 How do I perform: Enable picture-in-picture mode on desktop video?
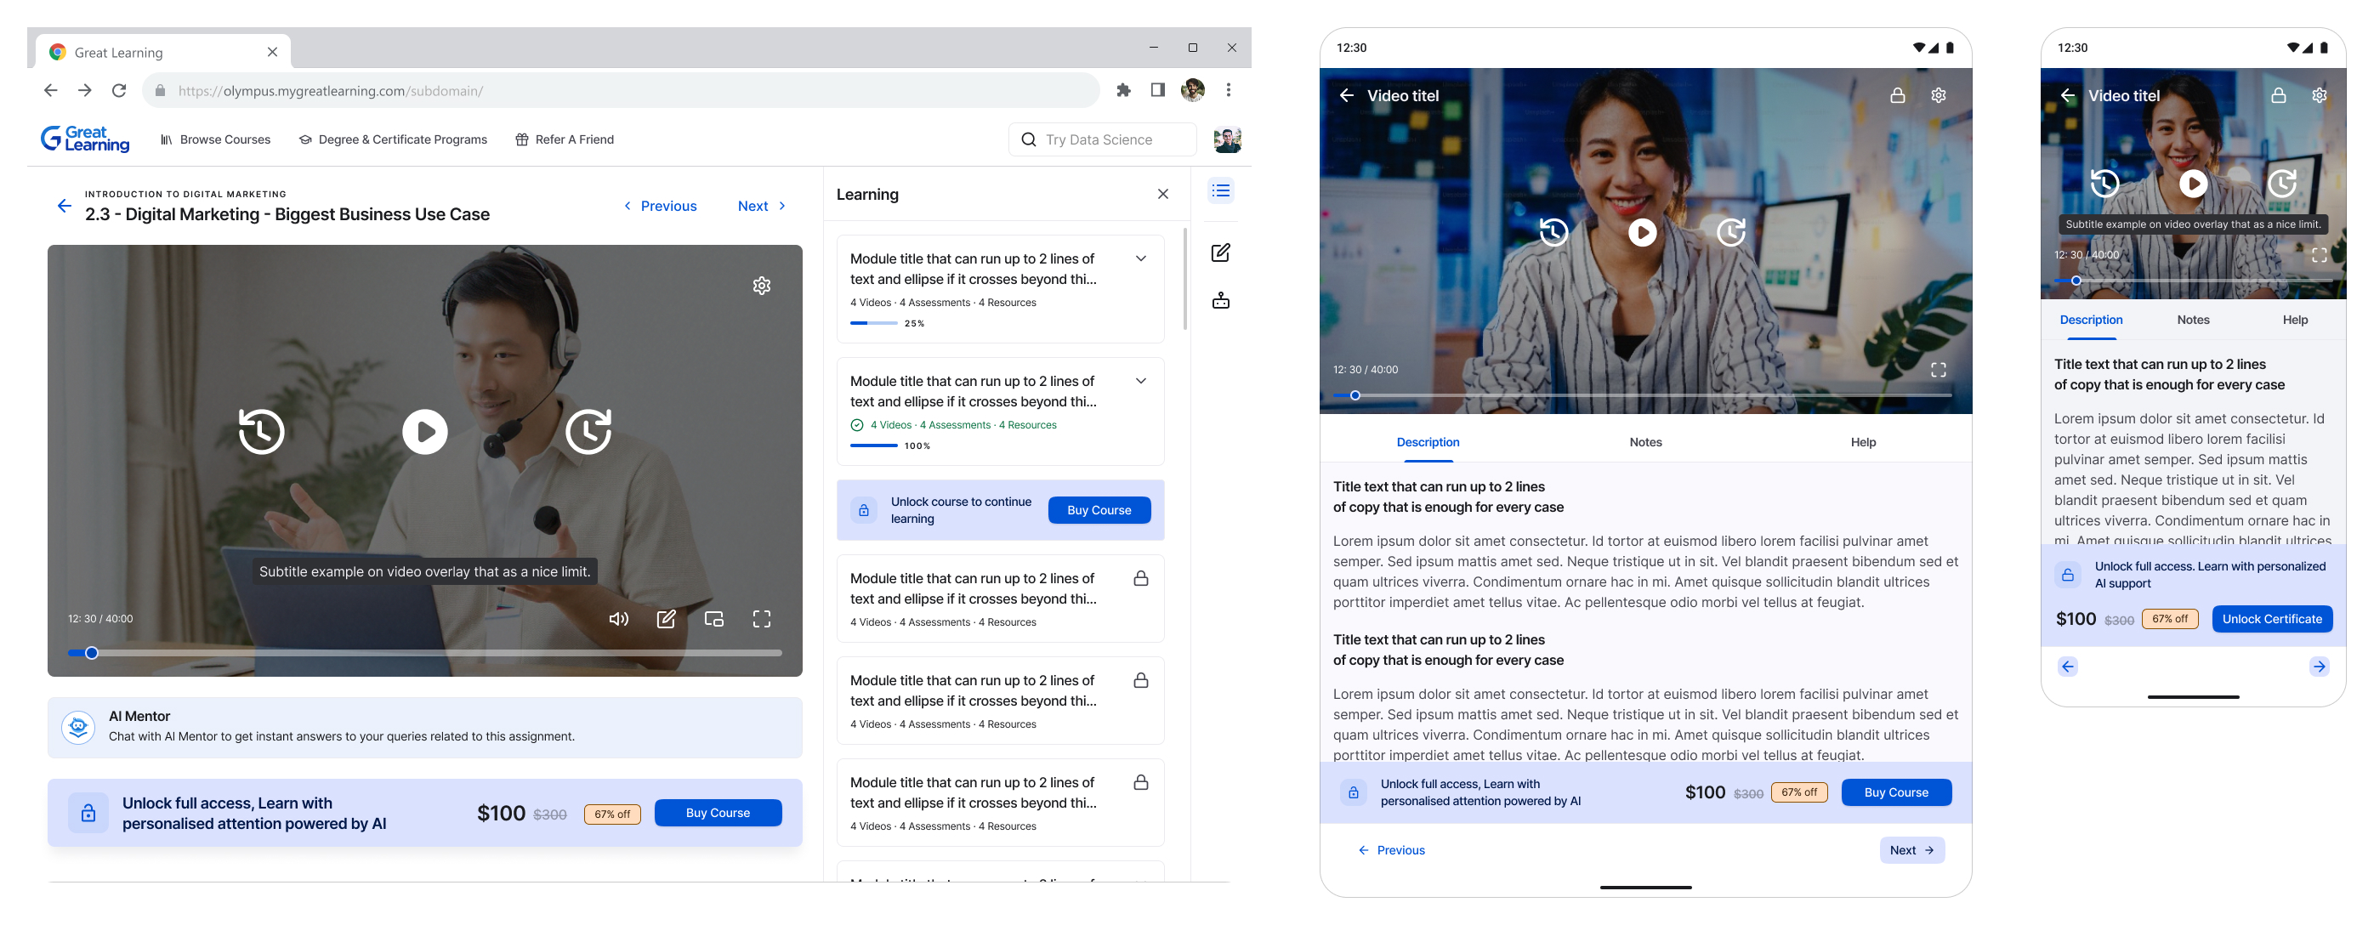pyautogui.click(x=714, y=619)
